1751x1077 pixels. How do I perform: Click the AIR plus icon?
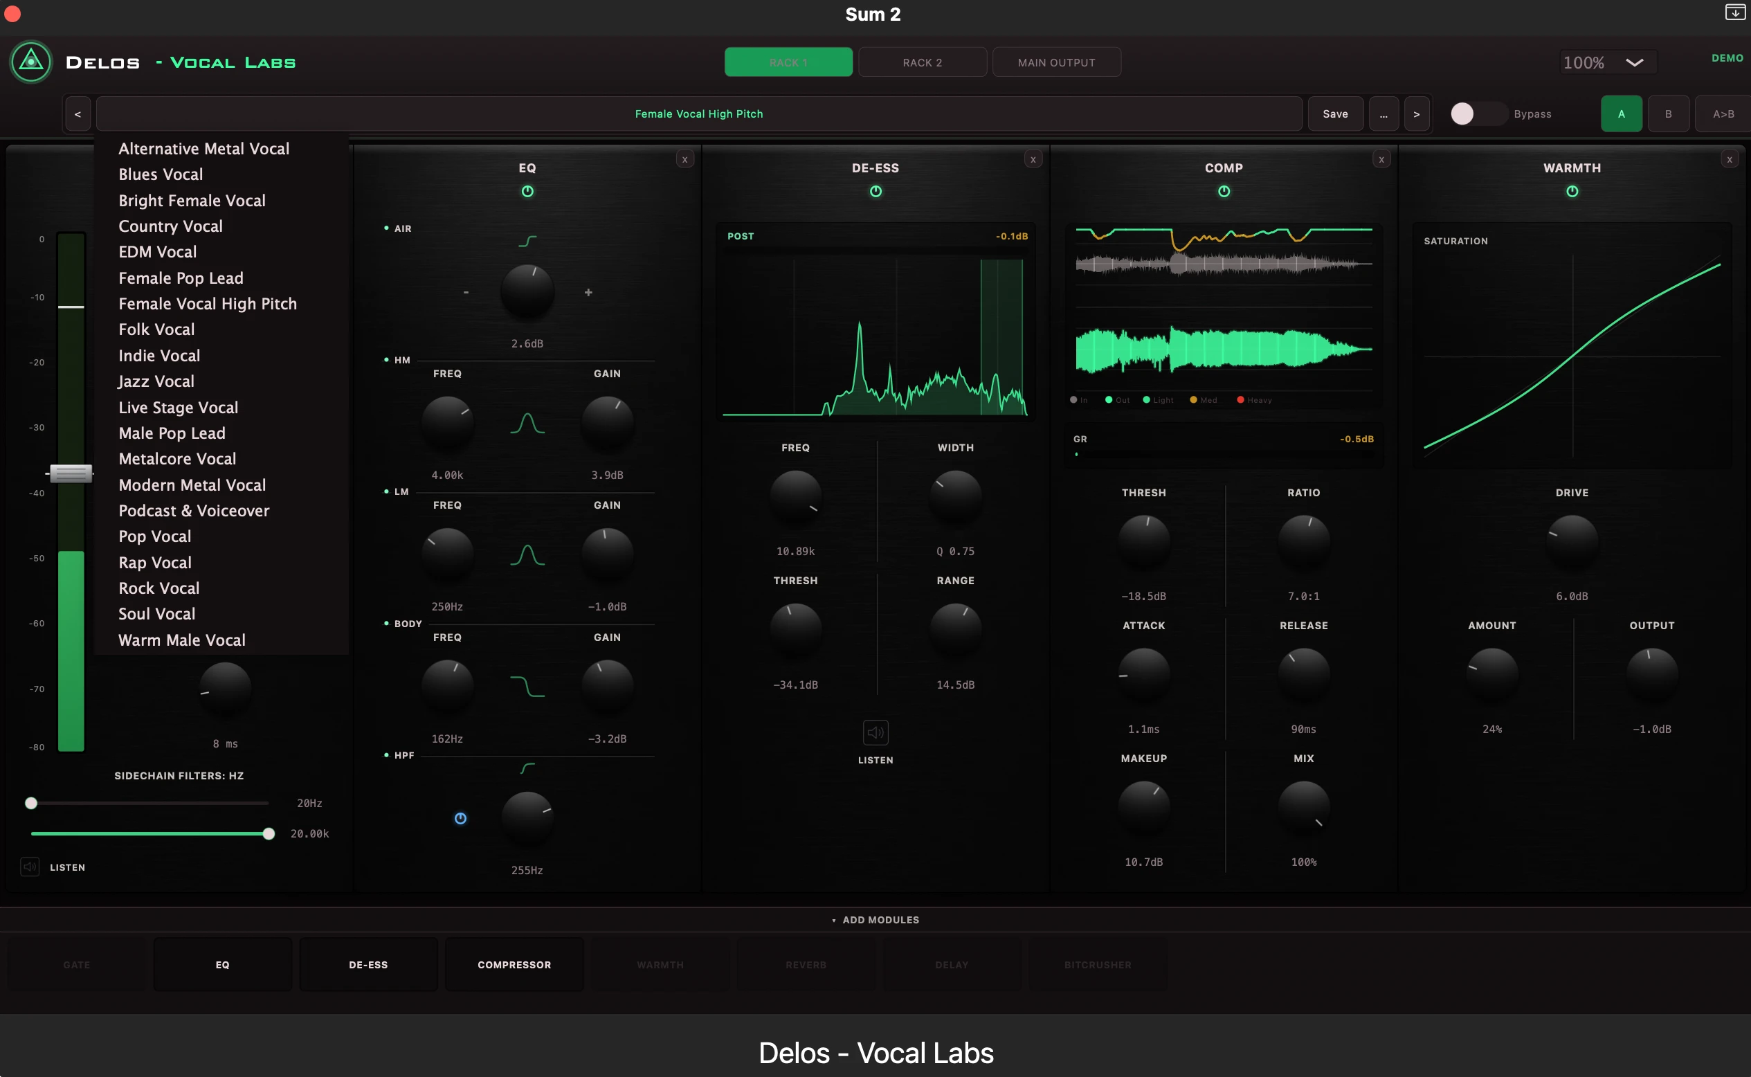[588, 292]
